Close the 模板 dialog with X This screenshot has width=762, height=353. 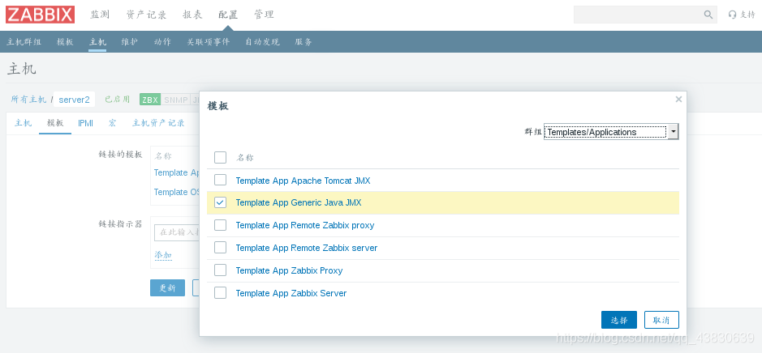point(678,100)
